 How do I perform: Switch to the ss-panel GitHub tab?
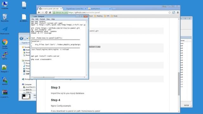tap(50, 9)
